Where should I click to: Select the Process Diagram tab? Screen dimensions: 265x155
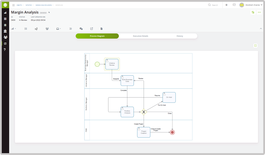97,36
